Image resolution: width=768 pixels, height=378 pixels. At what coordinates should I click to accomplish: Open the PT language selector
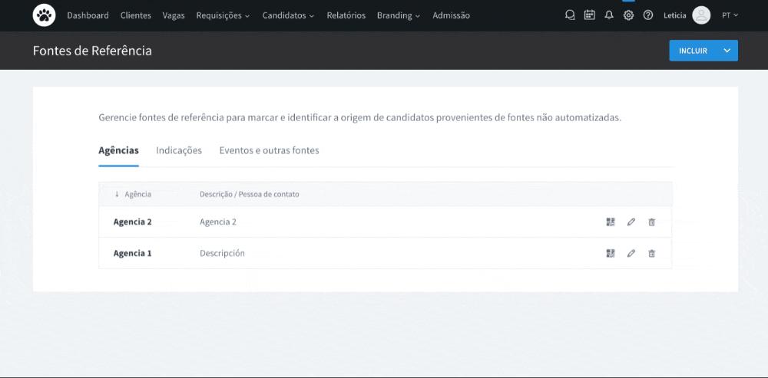tap(730, 15)
